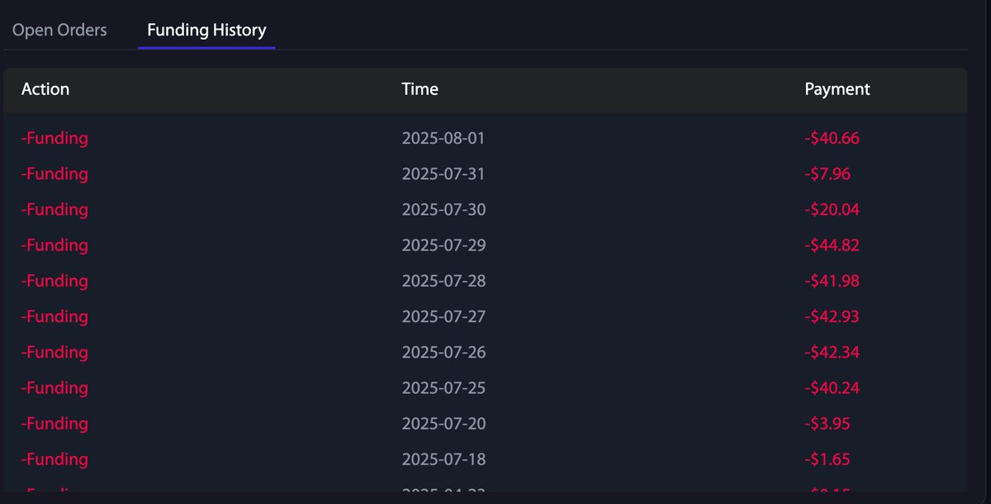Viewport: 991px width, 504px height.
Task: Click the -$40.66 payment amount
Action: click(x=832, y=138)
